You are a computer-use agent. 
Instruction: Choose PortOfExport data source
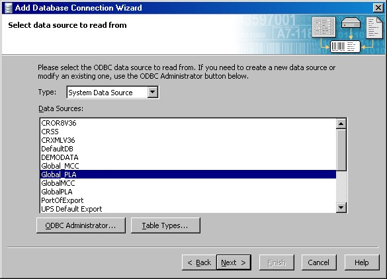coord(188,200)
